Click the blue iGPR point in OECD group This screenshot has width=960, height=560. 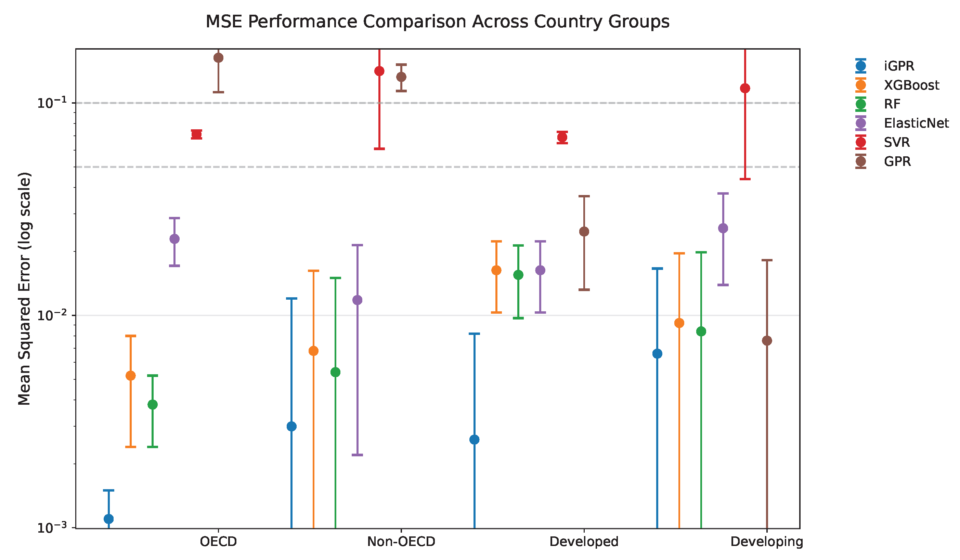108,519
